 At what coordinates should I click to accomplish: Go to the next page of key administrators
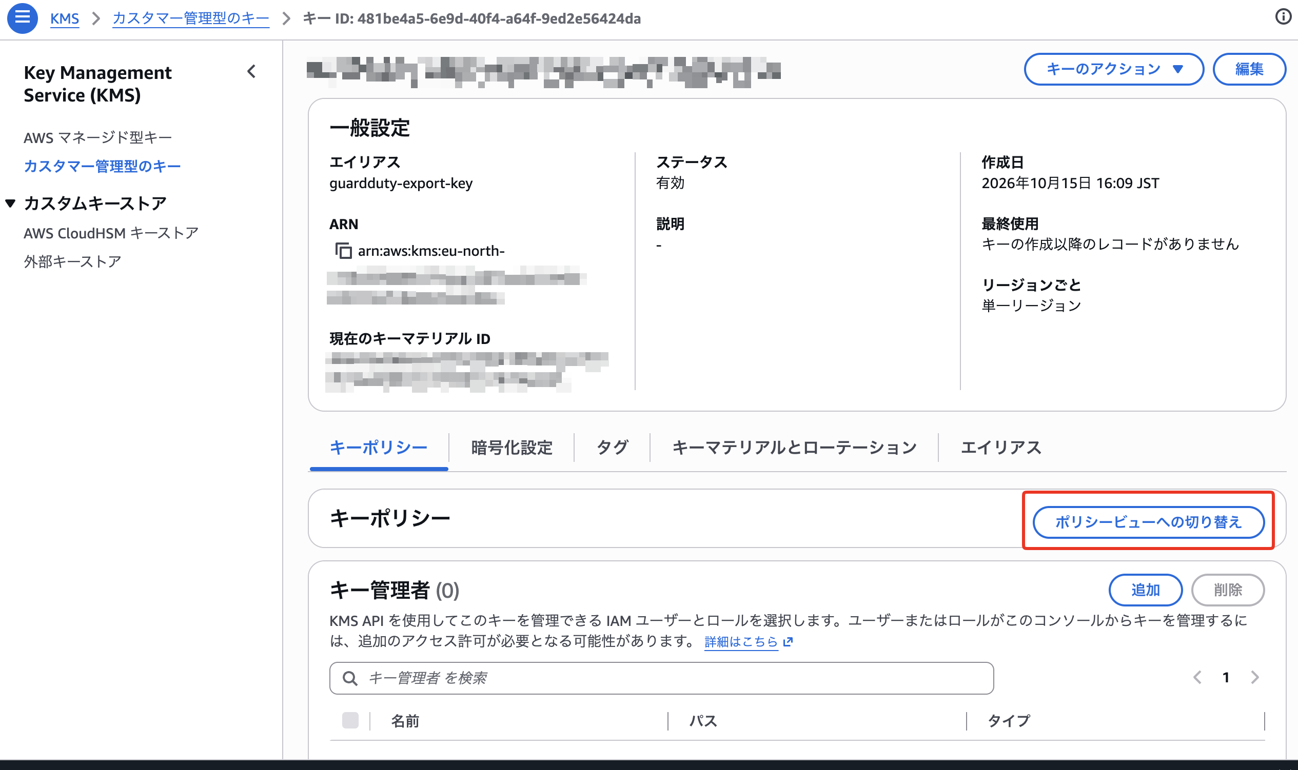[x=1255, y=677]
